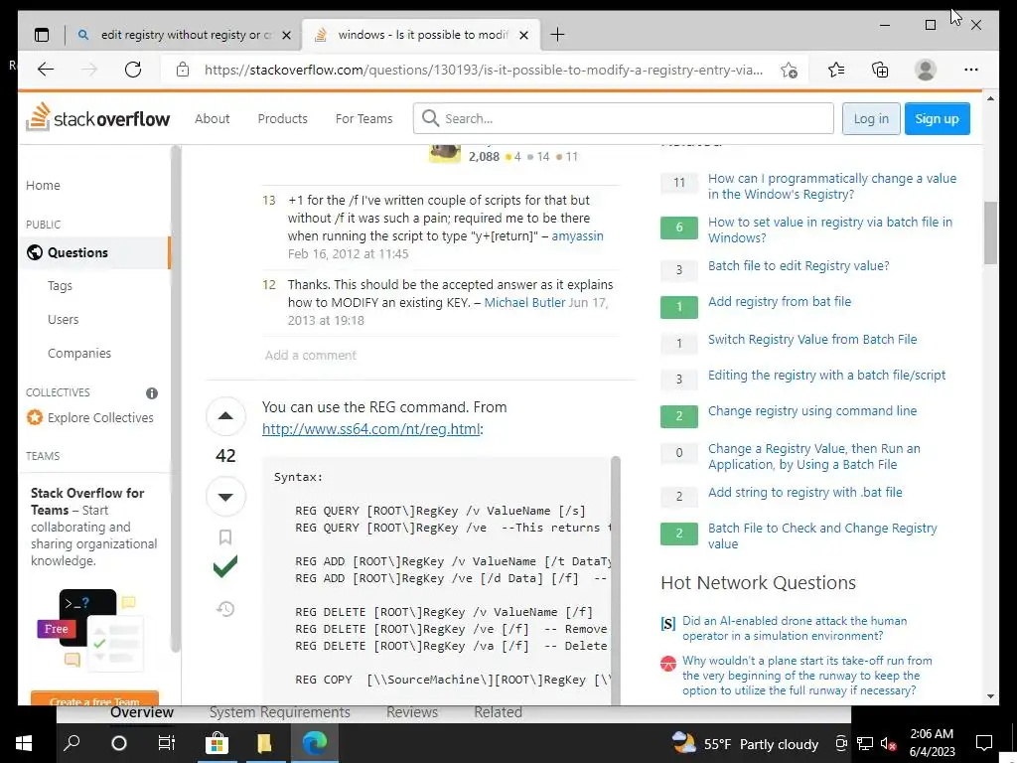Open 'Editing the registry with a batch file/script'

[x=826, y=375]
